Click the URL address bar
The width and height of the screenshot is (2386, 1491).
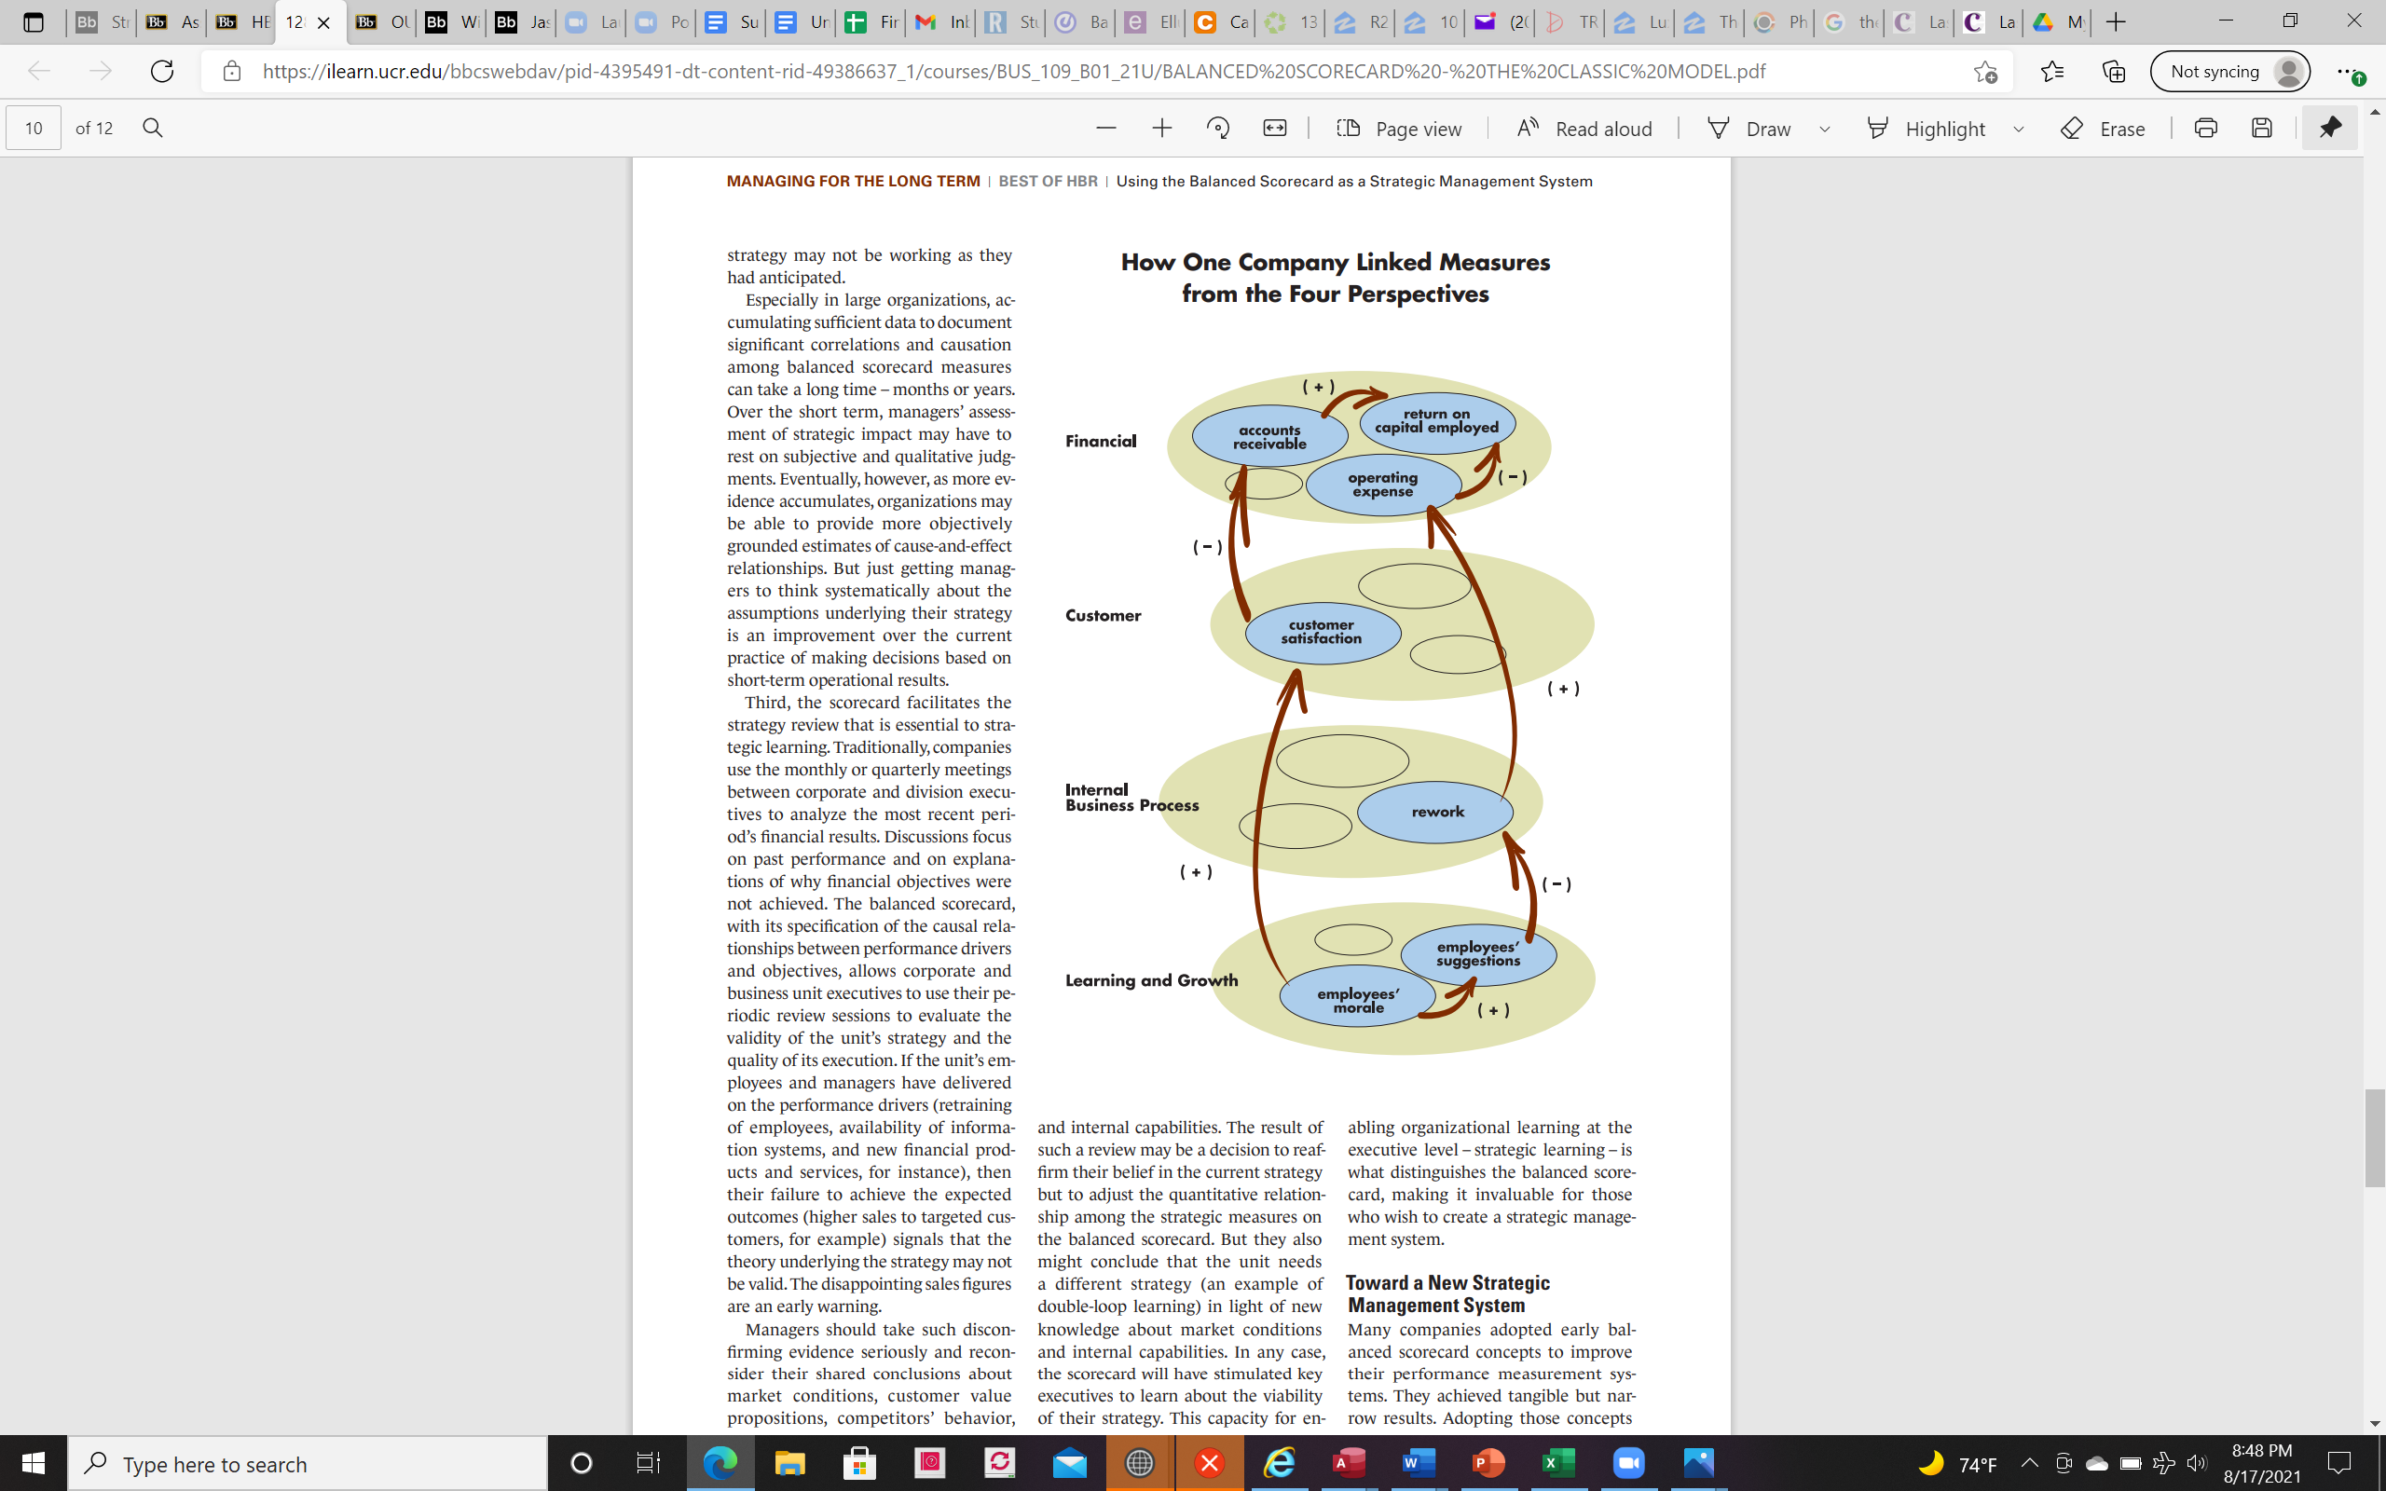(x=1013, y=71)
